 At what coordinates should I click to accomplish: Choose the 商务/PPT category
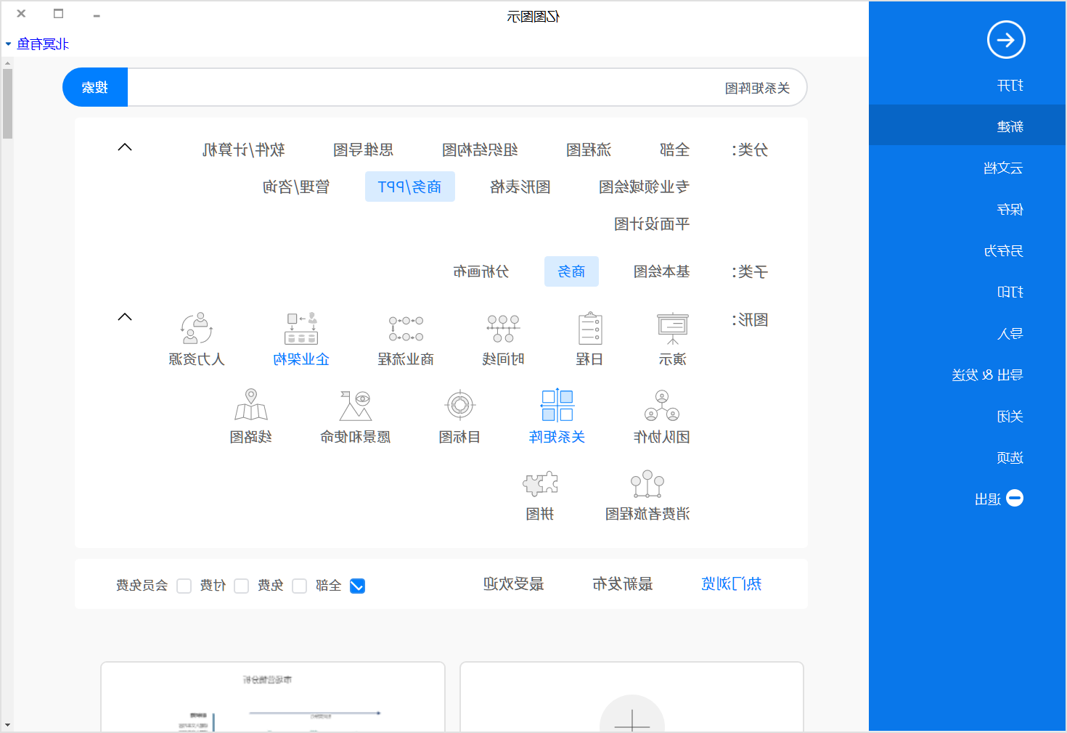[x=410, y=187]
